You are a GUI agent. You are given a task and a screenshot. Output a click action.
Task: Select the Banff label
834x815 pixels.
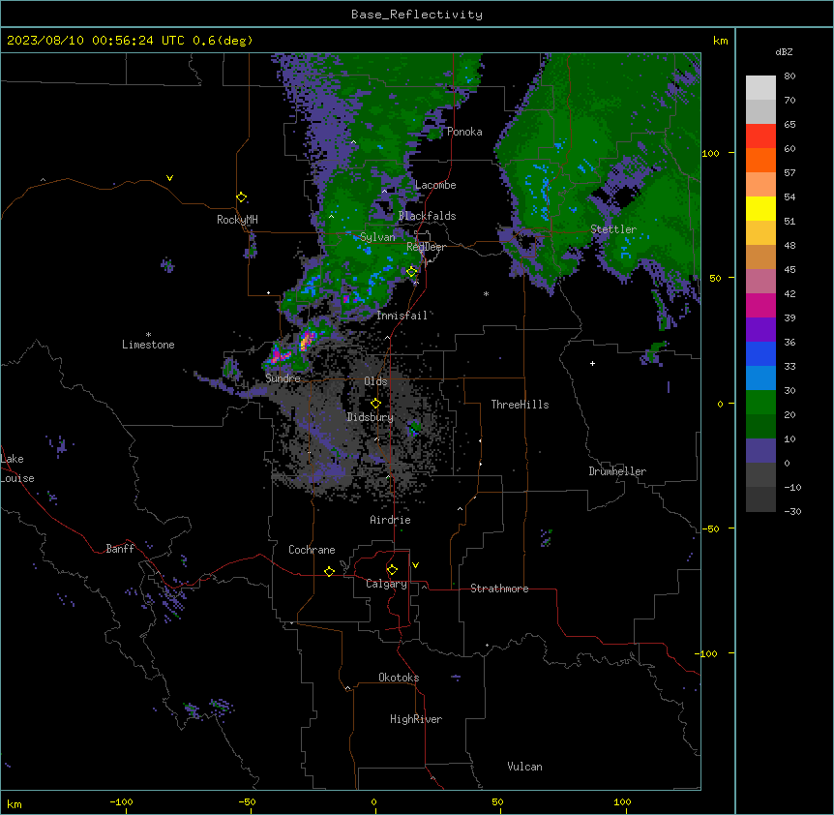[120, 549]
